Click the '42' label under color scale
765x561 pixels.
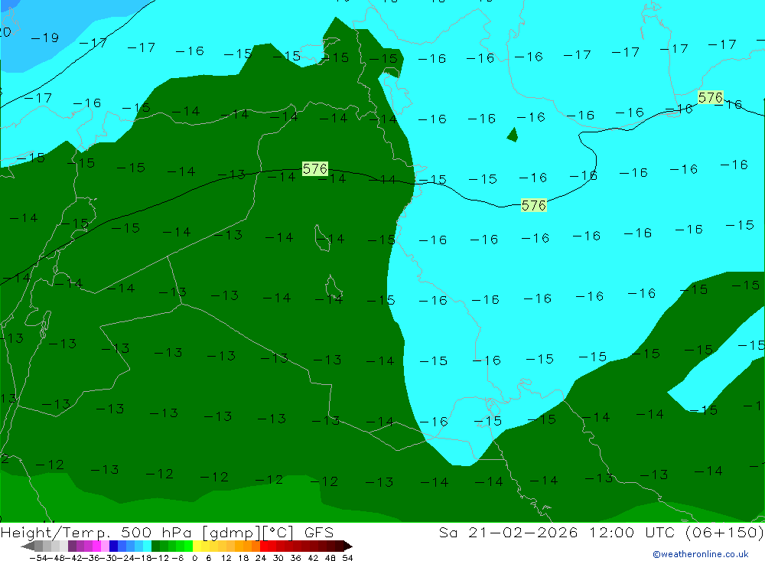[313, 558]
